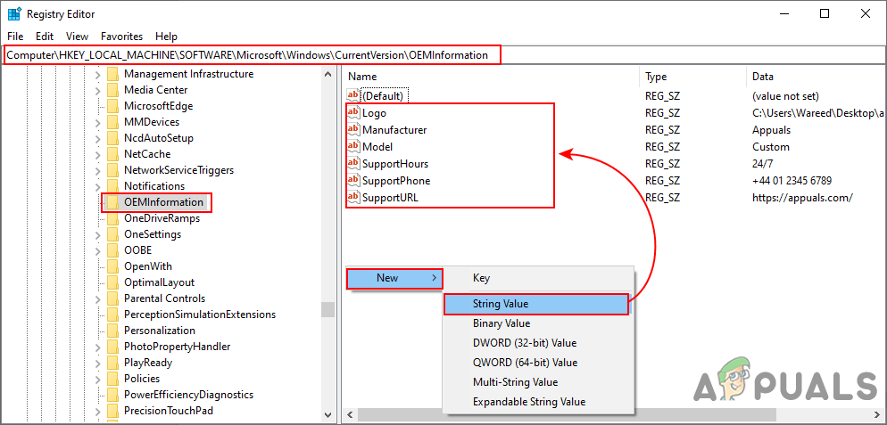Expand the Parental Controls key
The width and height of the screenshot is (887, 425).
click(x=98, y=298)
